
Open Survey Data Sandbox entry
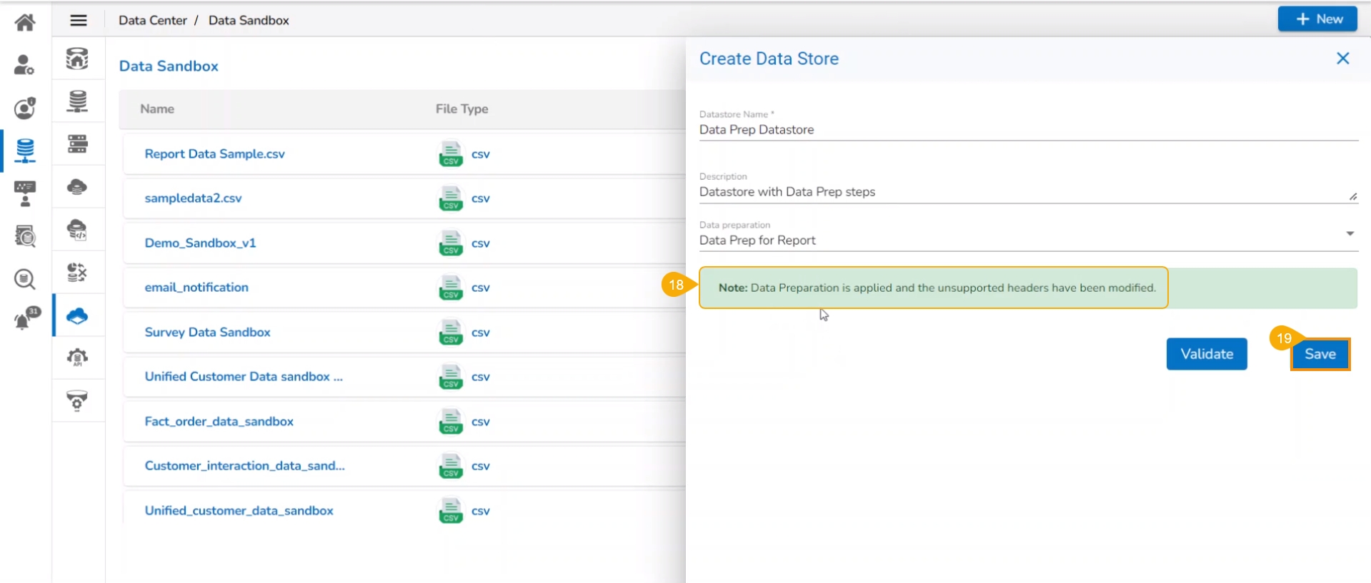[x=207, y=333]
